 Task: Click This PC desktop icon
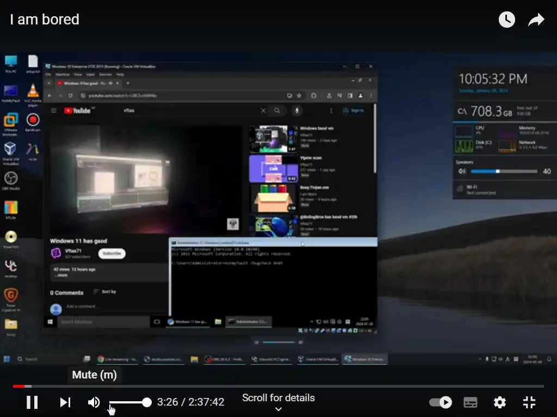[11, 64]
